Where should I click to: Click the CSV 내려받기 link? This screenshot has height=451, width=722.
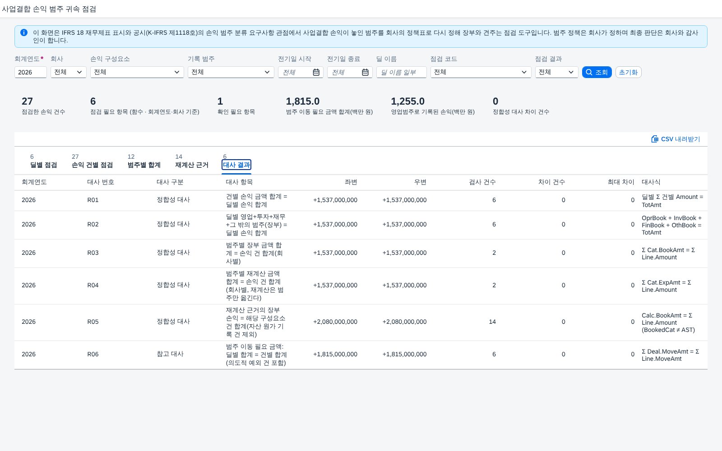click(676, 139)
